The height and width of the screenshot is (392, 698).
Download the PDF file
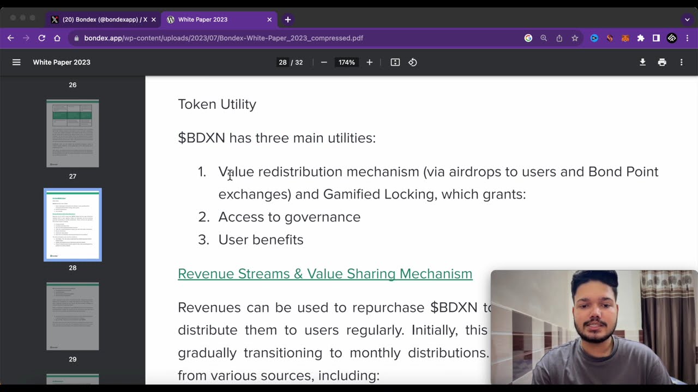click(x=642, y=62)
